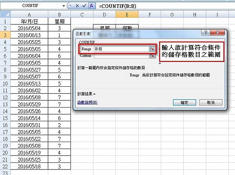Click the 星期 header cell in column B

point(60,21)
